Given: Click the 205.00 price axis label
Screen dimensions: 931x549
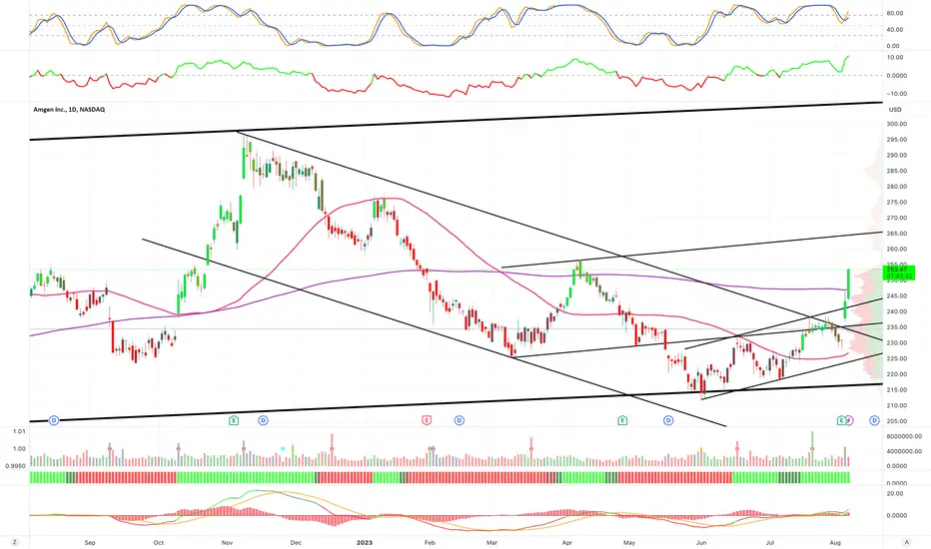Looking at the screenshot, I should [897, 421].
